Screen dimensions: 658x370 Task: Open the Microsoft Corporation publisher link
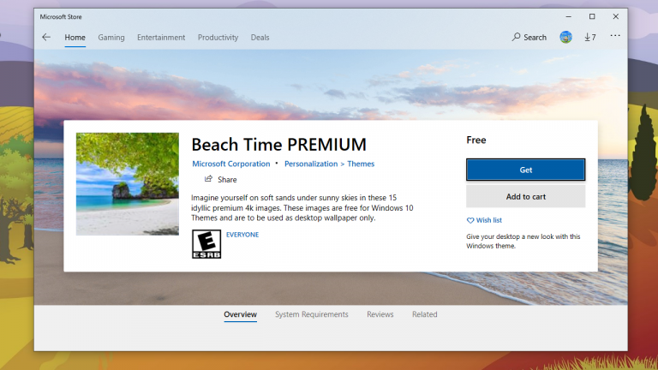point(231,164)
